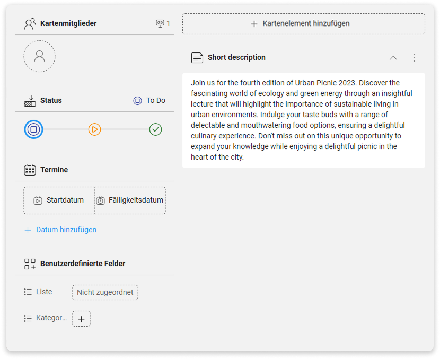Image resolution: width=440 pixels, height=359 pixels.
Task: Click the Kartenmitglieder people icon
Action: coord(30,23)
